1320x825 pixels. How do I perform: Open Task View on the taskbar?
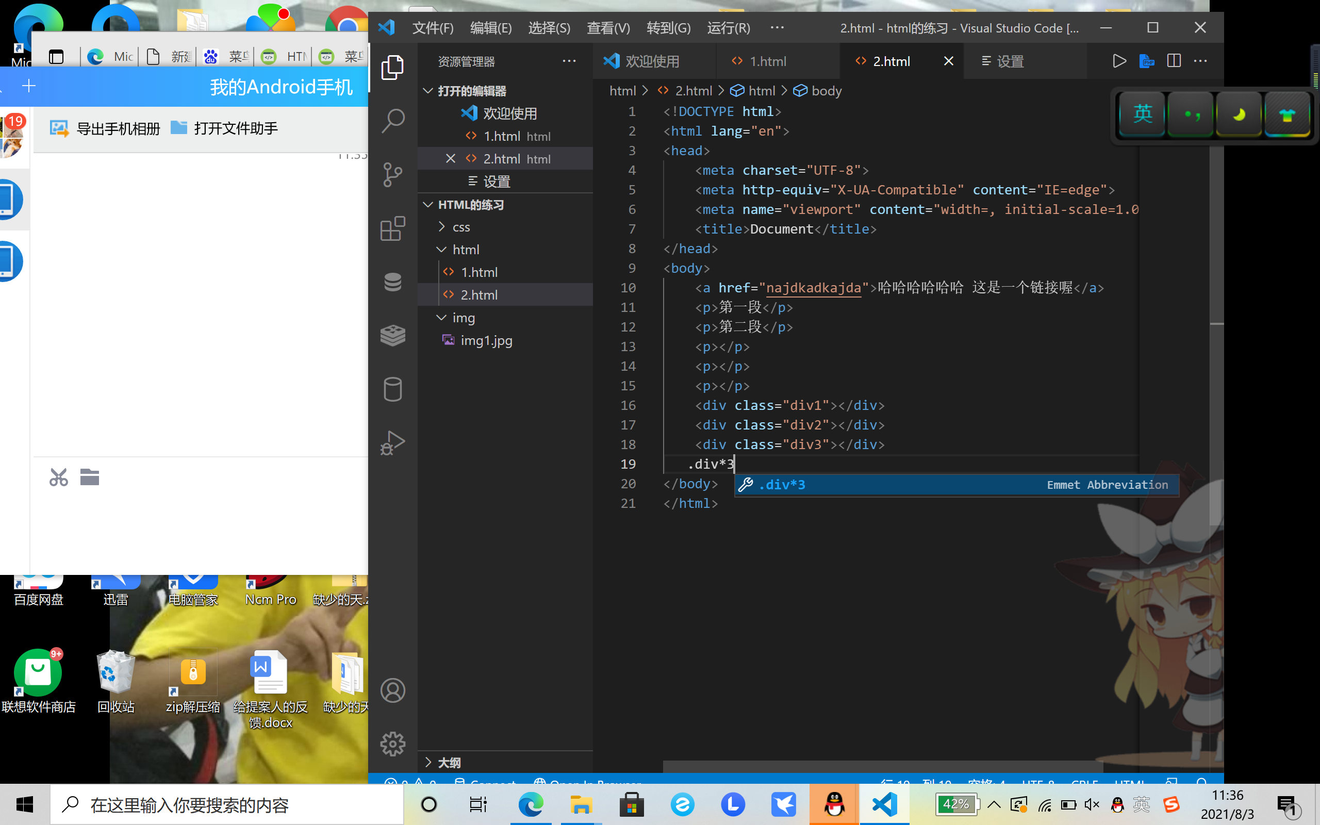point(478,804)
